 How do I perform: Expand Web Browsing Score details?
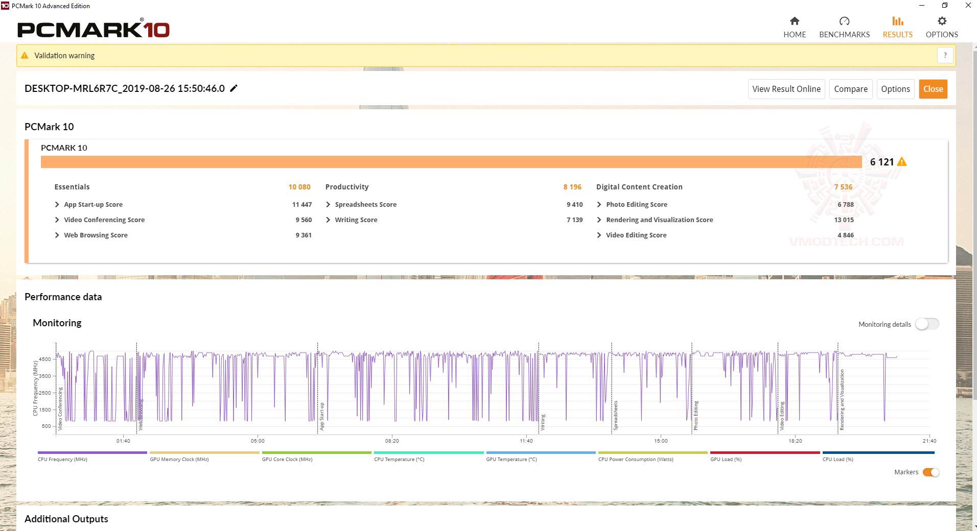pyautogui.click(x=57, y=235)
